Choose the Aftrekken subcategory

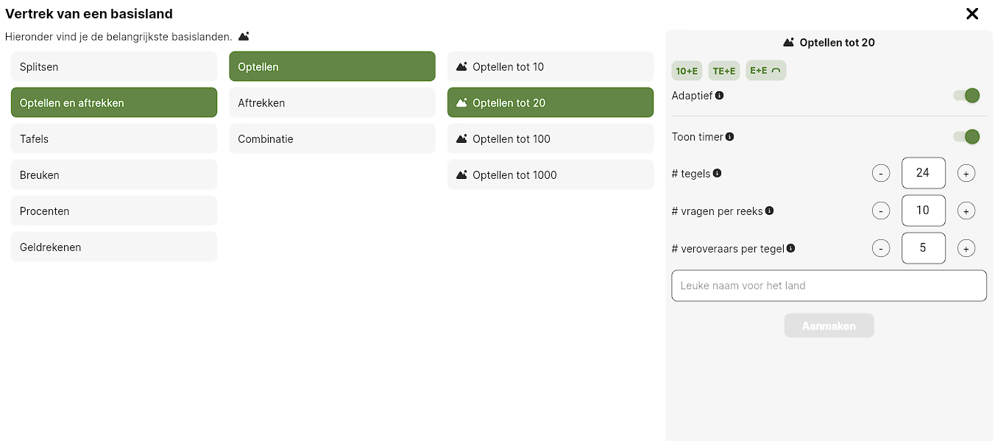332,103
